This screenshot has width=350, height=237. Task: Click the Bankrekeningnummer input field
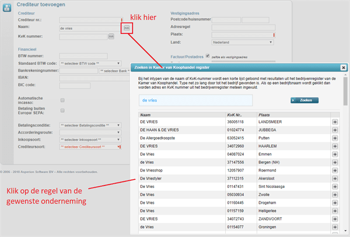pyautogui.click(x=79, y=71)
